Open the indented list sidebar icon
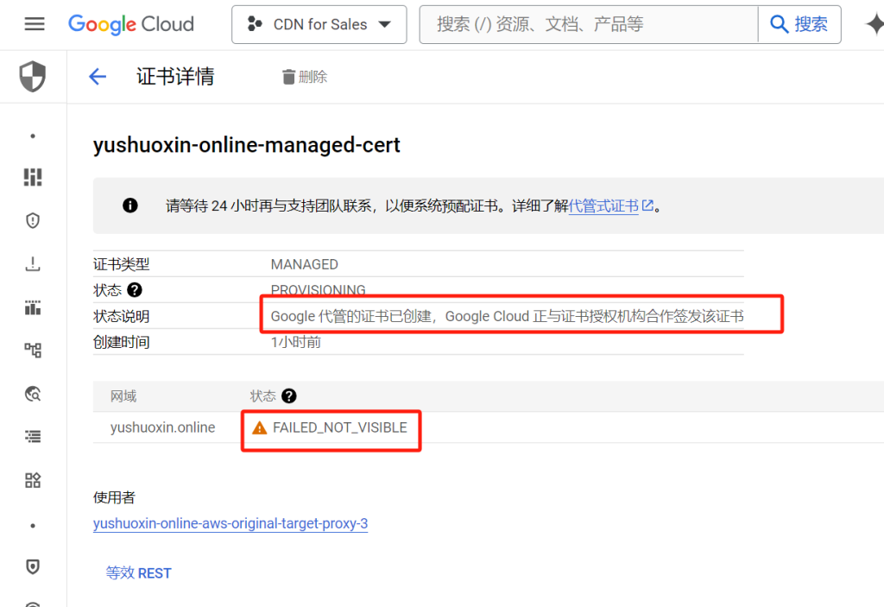The width and height of the screenshot is (884, 607). 33,437
